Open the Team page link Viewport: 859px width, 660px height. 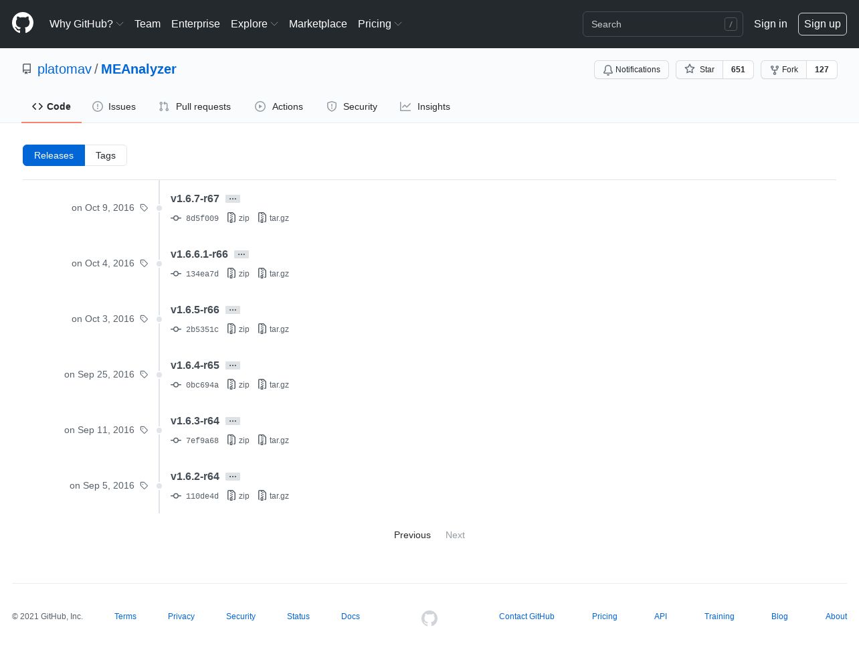(x=147, y=23)
